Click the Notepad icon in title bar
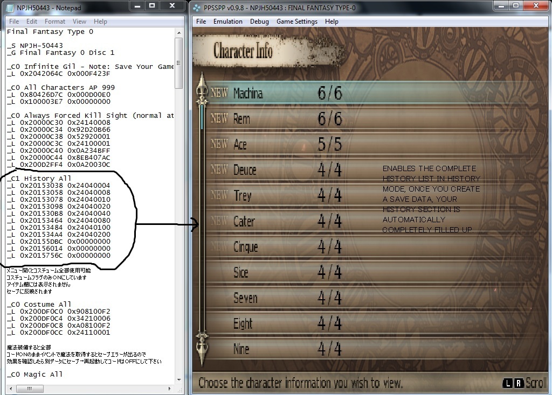 coord(10,6)
